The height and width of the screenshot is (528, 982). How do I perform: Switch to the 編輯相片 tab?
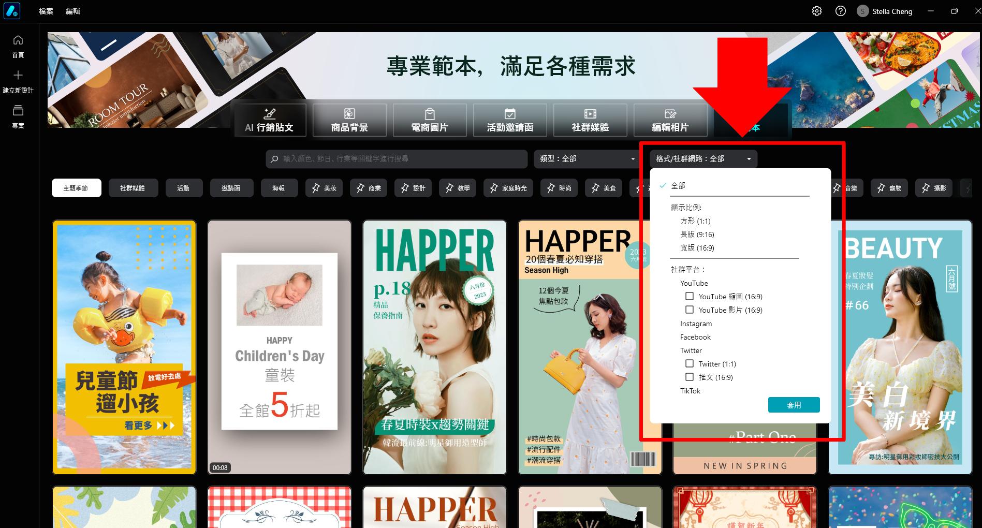click(670, 120)
